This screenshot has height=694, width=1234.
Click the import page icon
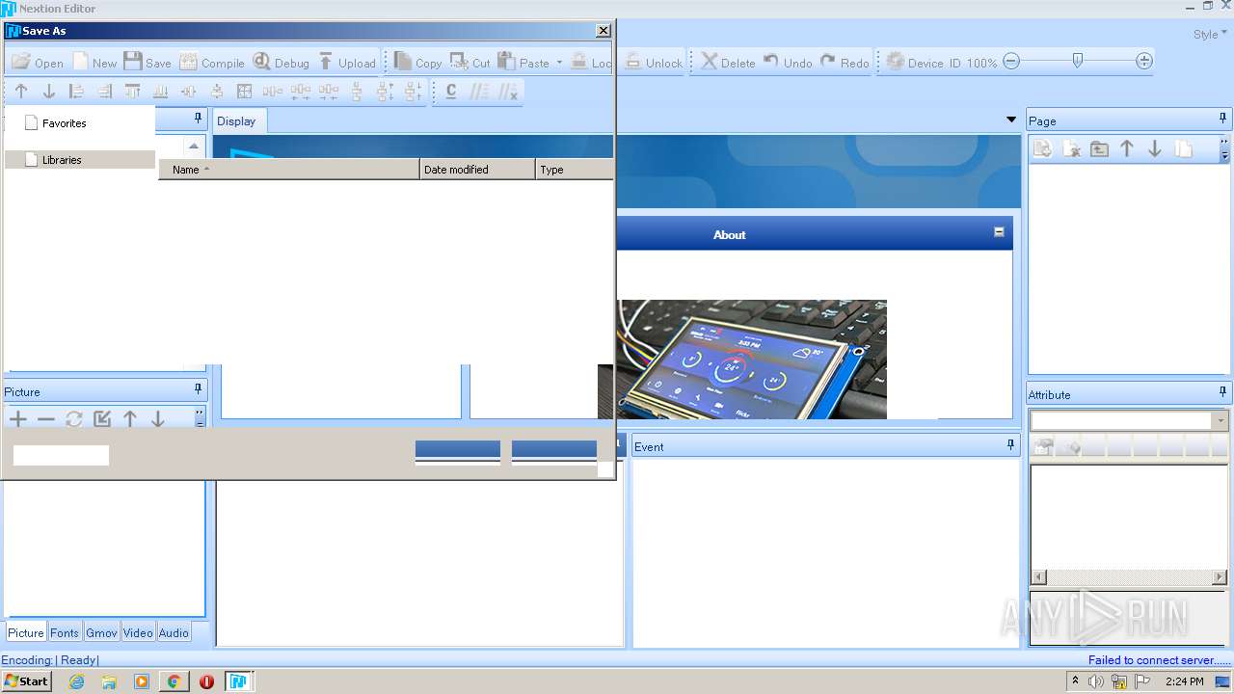click(x=1099, y=149)
